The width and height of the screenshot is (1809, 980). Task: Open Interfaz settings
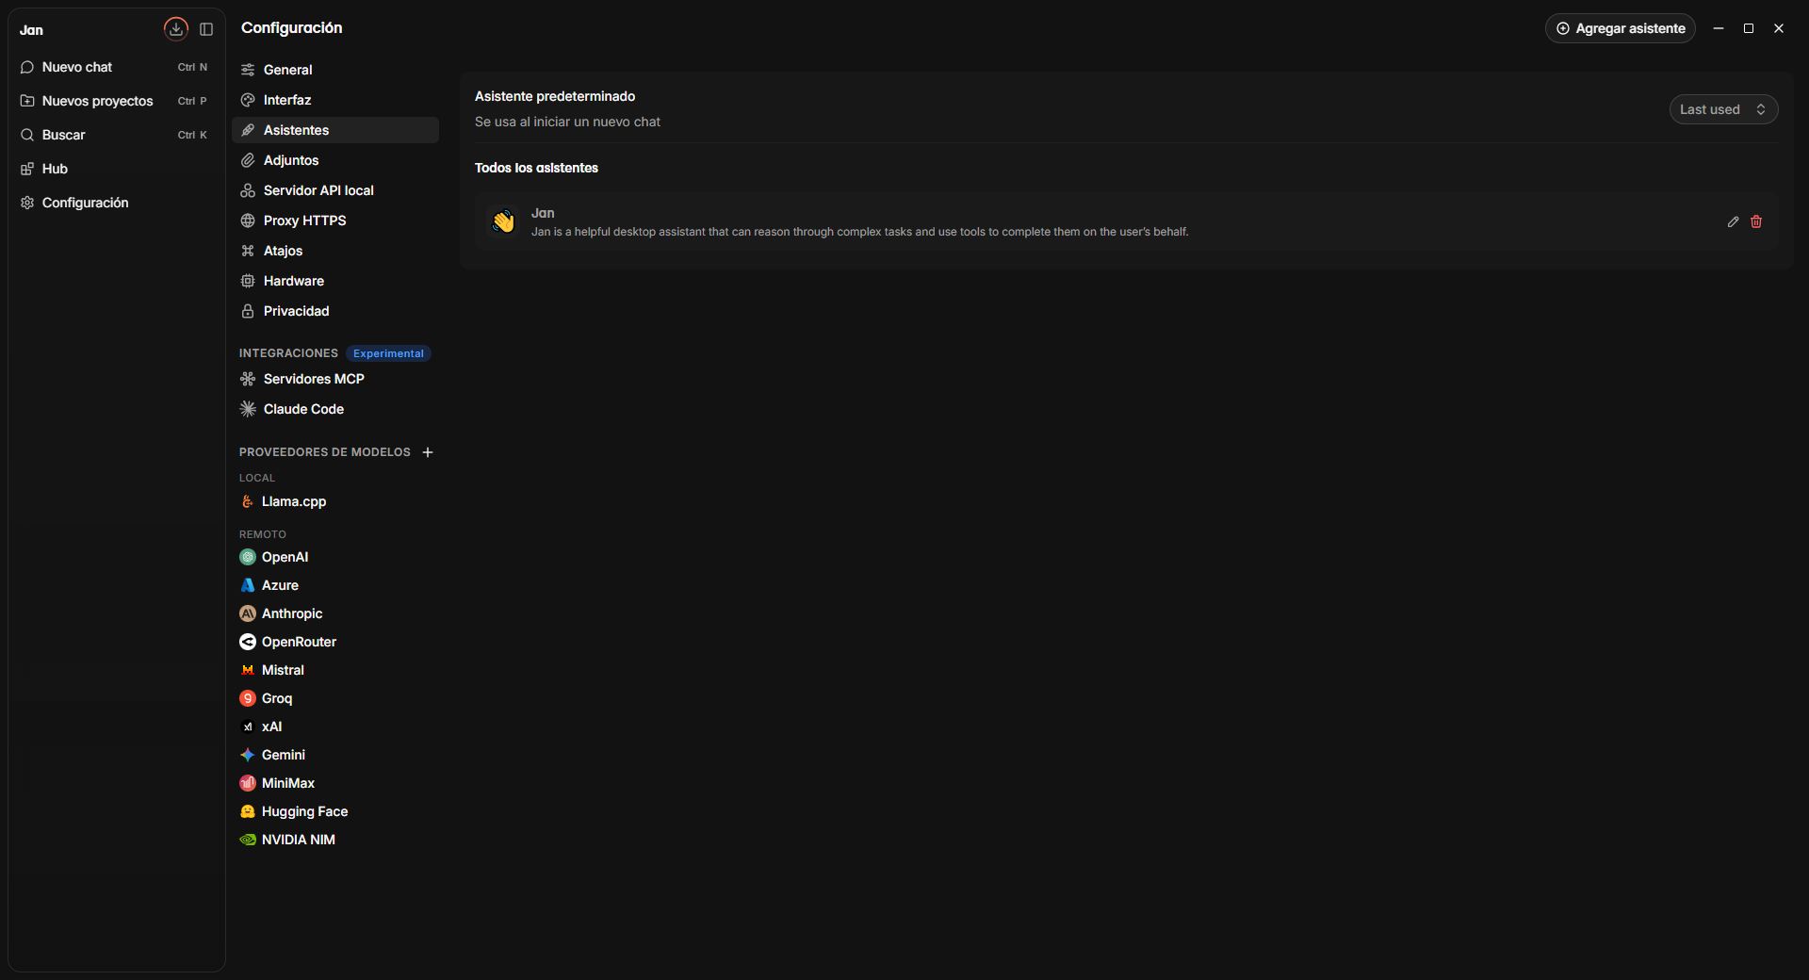pyautogui.click(x=335, y=100)
